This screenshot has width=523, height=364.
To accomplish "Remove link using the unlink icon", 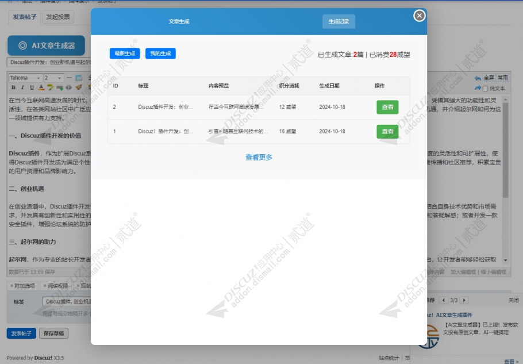I will click(x=69, y=88).
